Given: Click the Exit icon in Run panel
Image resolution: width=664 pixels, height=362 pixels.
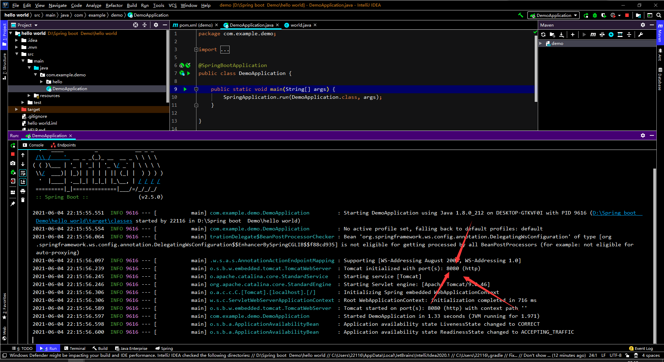Looking at the screenshot, I should pyautogui.click(x=13, y=181).
